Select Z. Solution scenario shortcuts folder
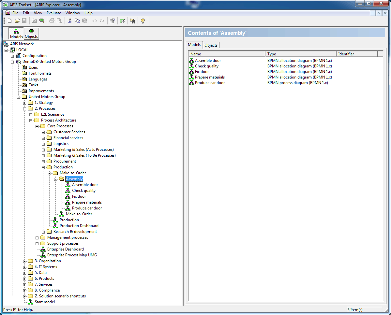This screenshot has width=391, height=315. [60, 296]
